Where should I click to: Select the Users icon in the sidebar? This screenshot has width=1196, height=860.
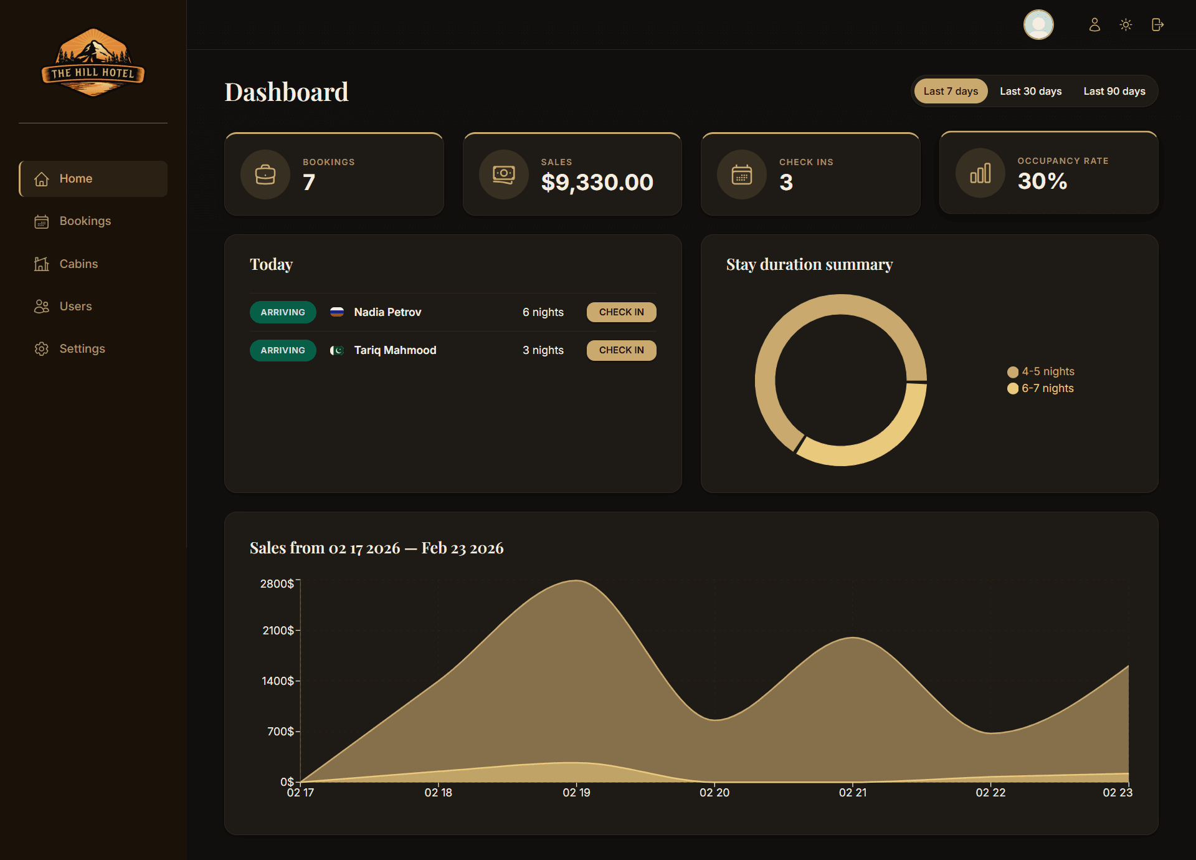[x=41, y=306]
